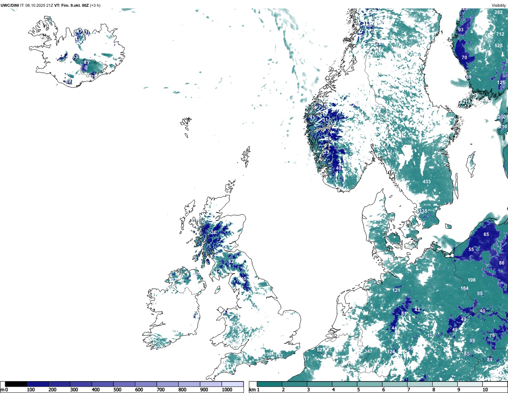Click the '62' value in southern Scotland
508x393 pixels.
click(x=231, y=261)
